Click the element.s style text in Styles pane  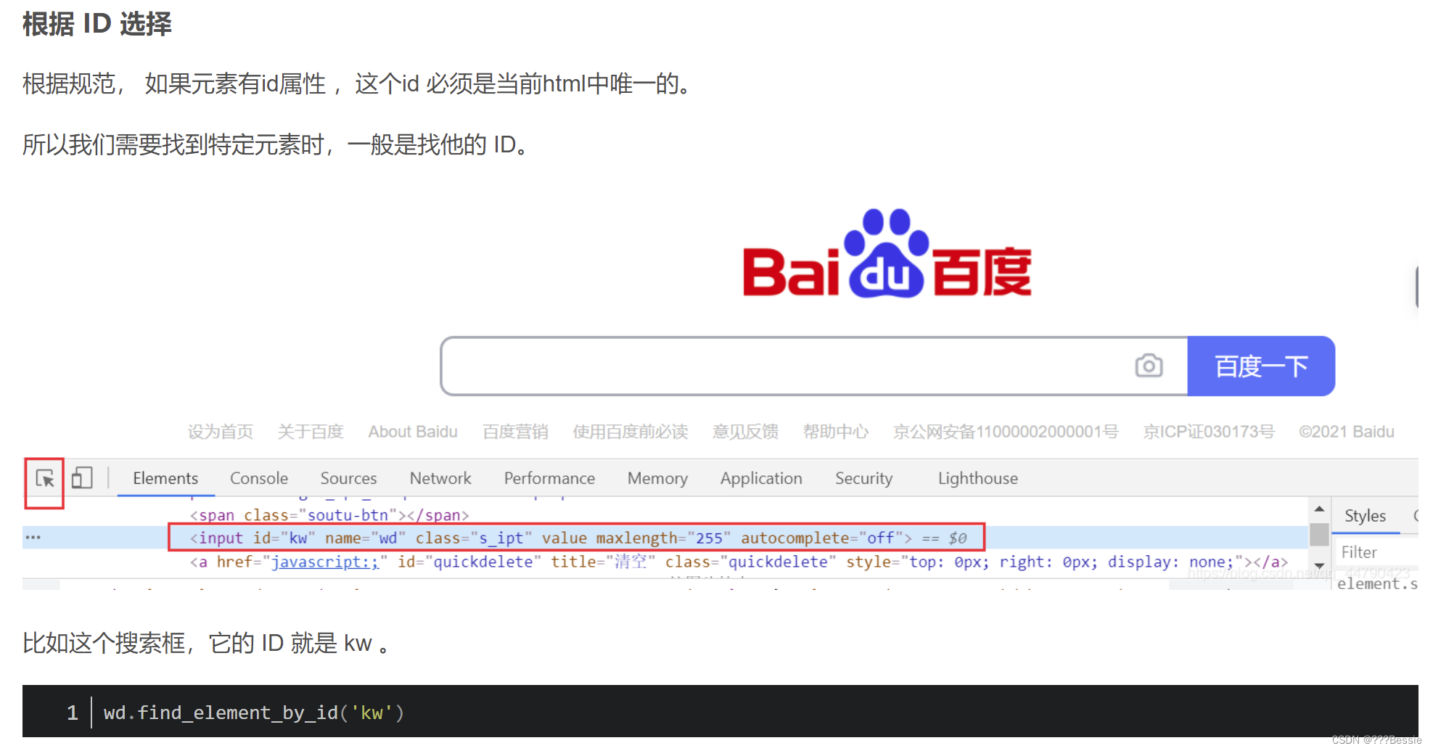pyautogui.click(x=1377, y=583)
